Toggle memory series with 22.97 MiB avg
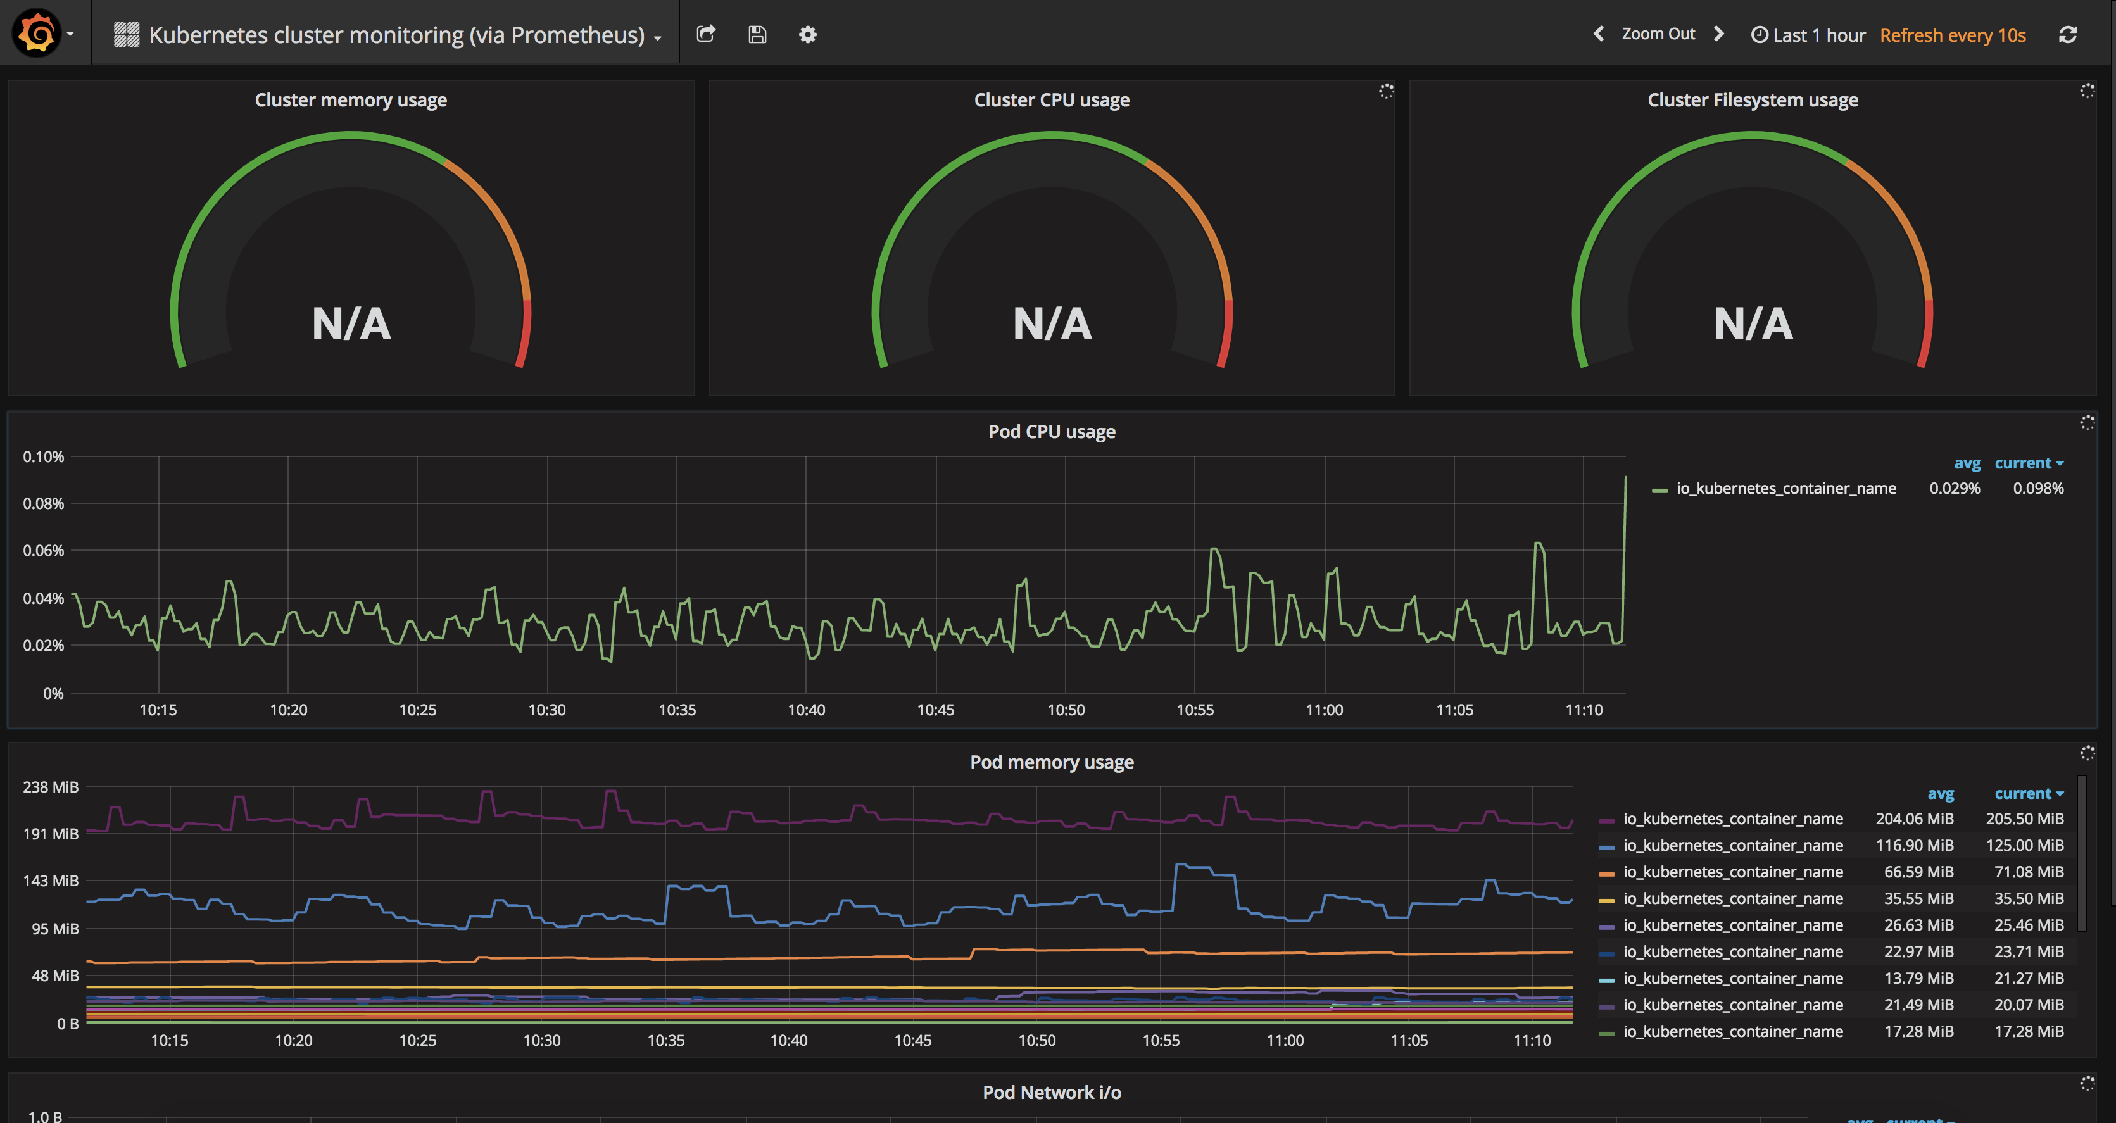The width and height of the screenshot is (2116, 1123). click(1732, 951)
